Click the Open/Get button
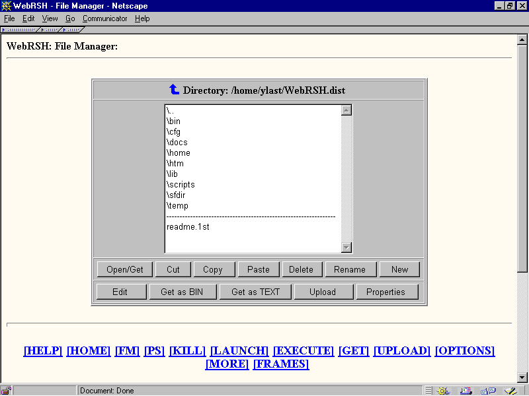The width and height of the screenshot is (529, 396). (x=125, y=269)
